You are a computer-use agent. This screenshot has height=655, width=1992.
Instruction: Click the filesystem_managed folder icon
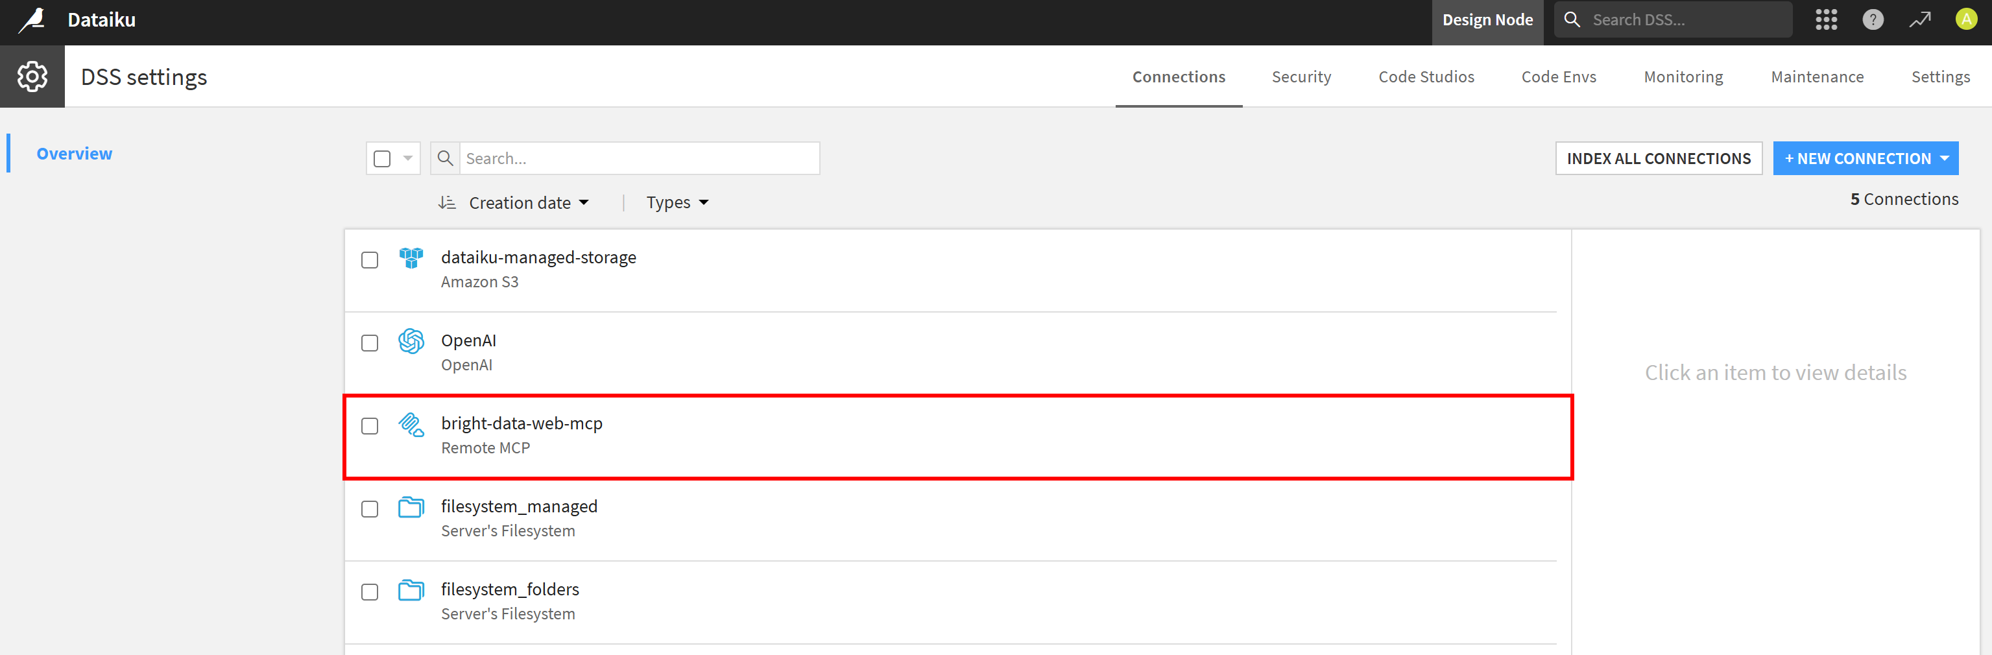[x=411, y=507]
